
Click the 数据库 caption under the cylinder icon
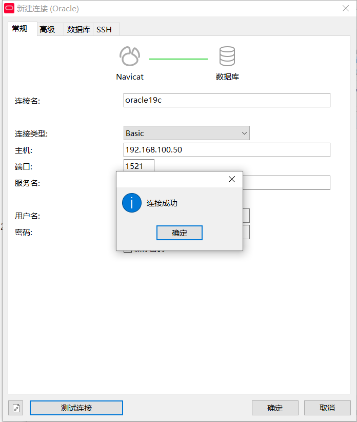point(227,76)
